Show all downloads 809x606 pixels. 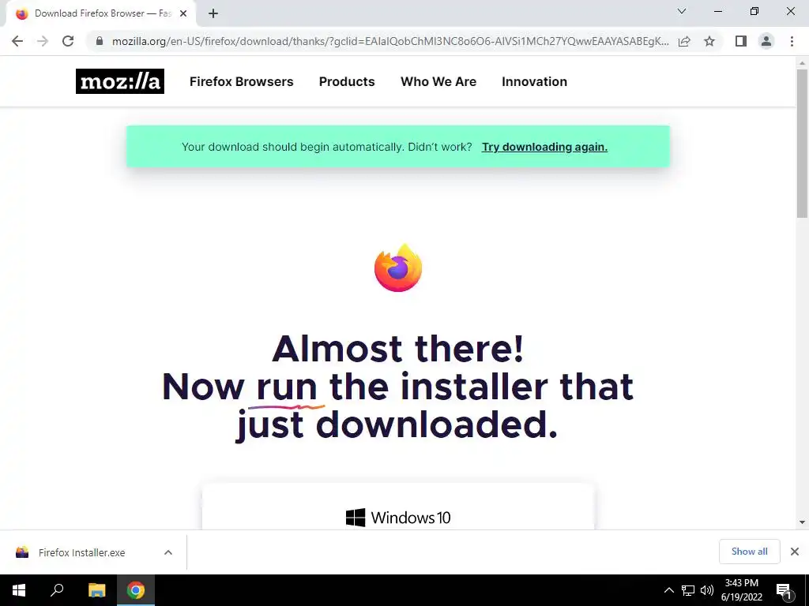749,552
